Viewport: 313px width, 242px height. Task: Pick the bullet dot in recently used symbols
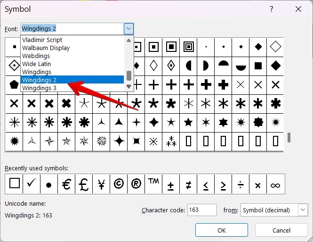pyautogui.click(x=49, y=184)
